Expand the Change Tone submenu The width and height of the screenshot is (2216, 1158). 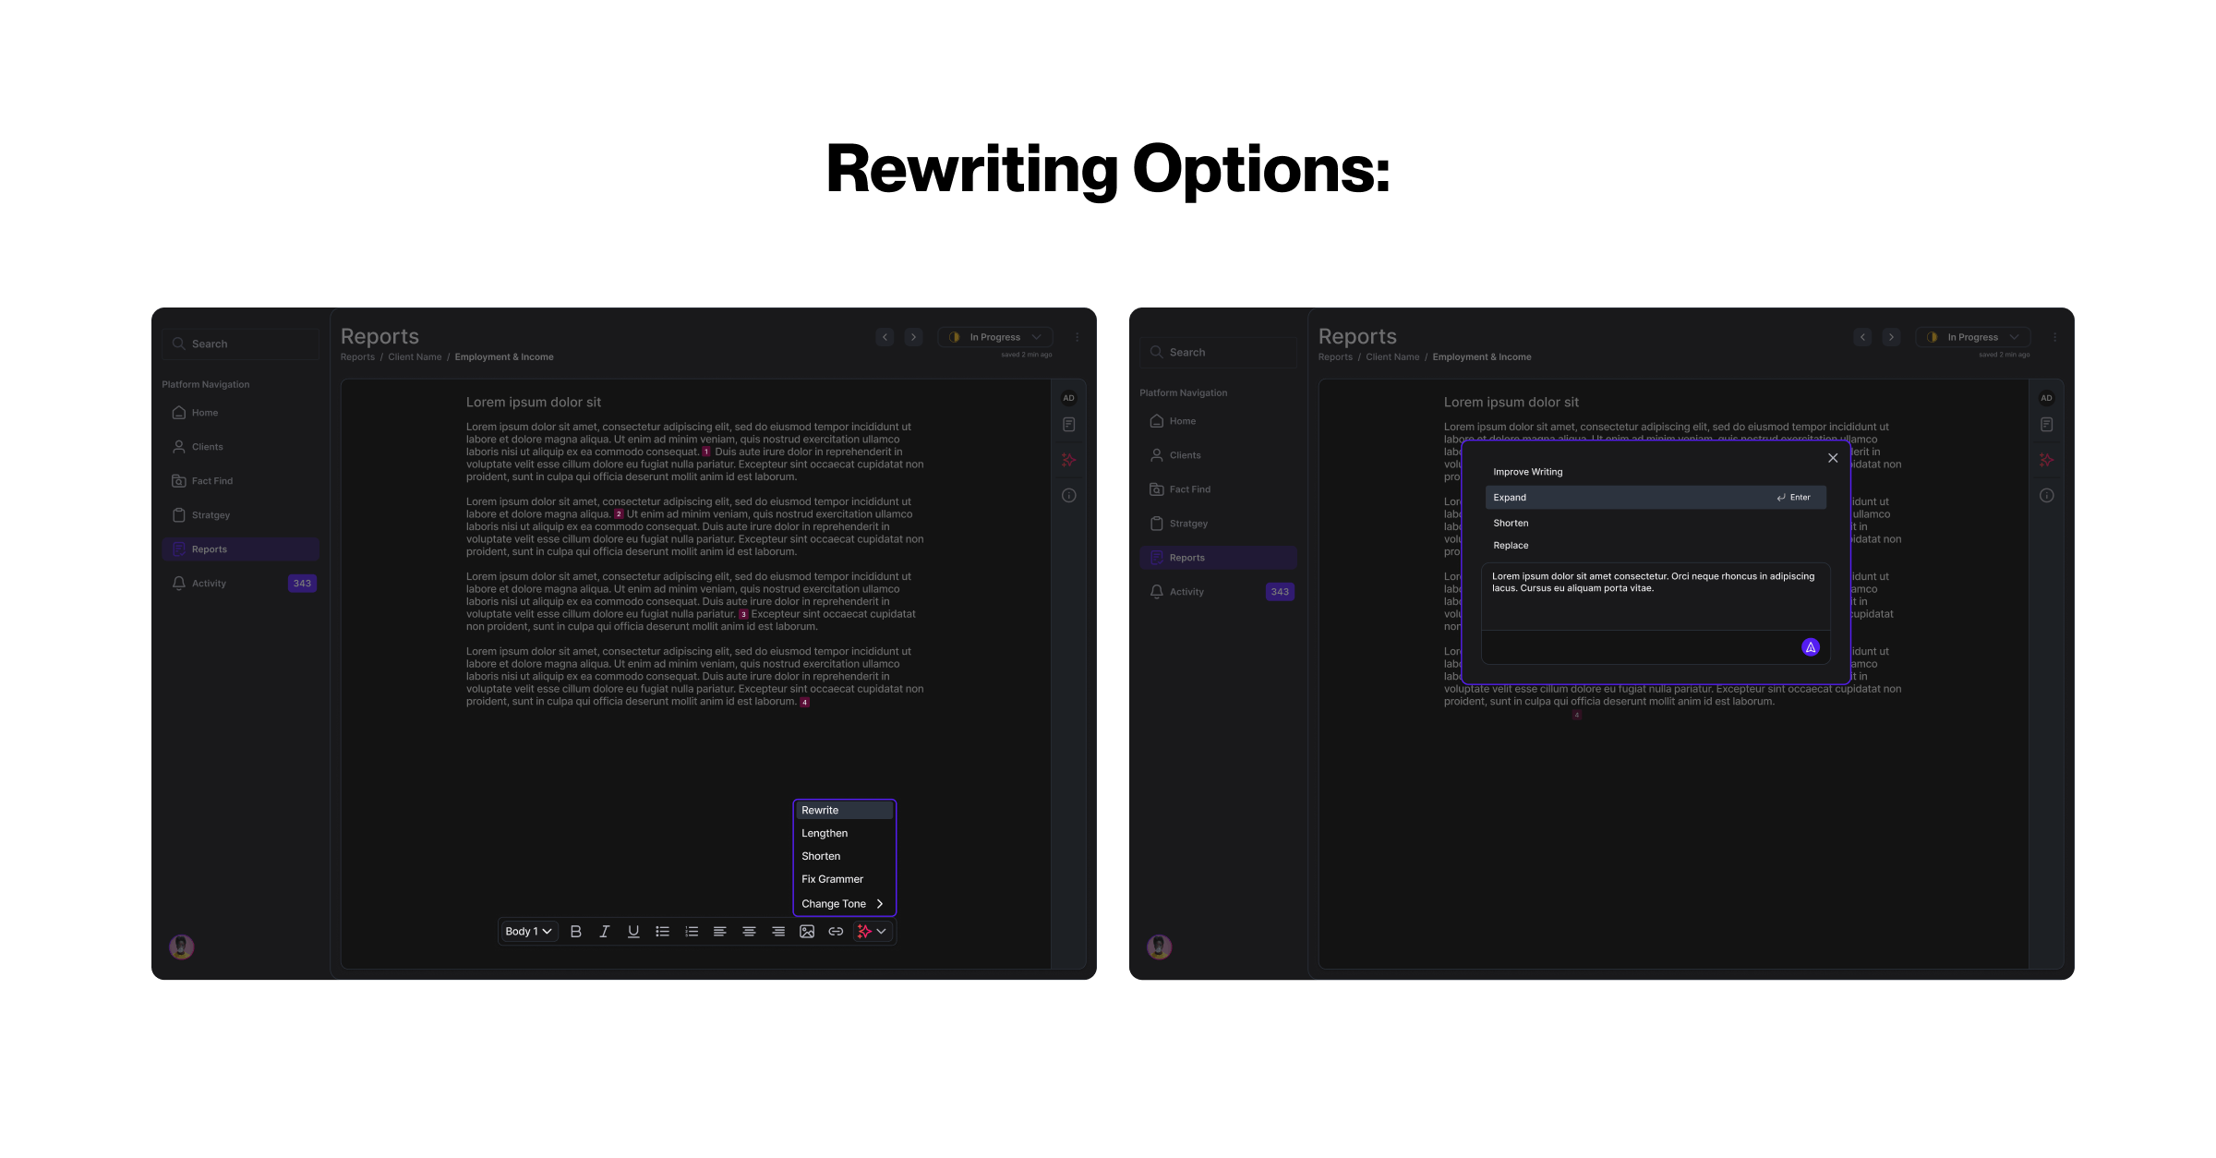point(843,904)
